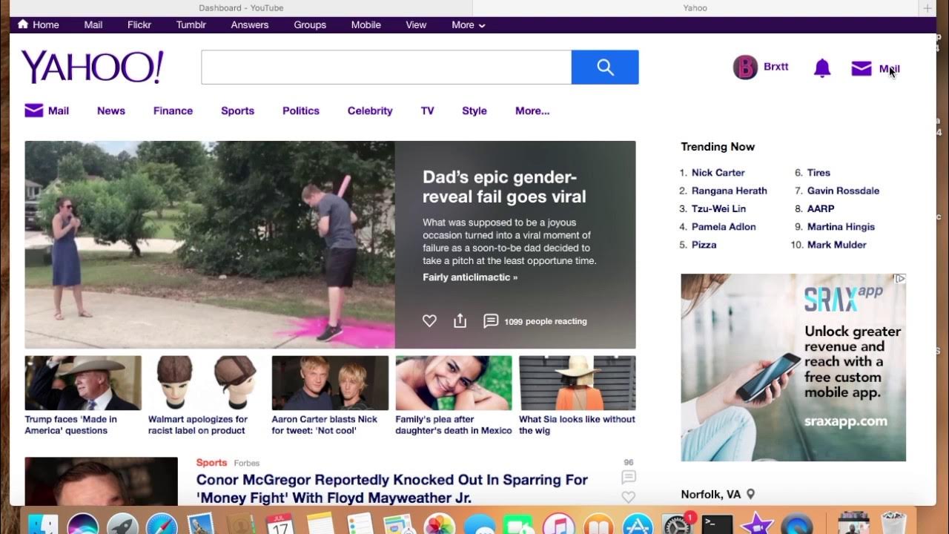This screenshot has height=534, width=949.
Task: Open trending topic Martina Hingis
Action: [841, 226]
